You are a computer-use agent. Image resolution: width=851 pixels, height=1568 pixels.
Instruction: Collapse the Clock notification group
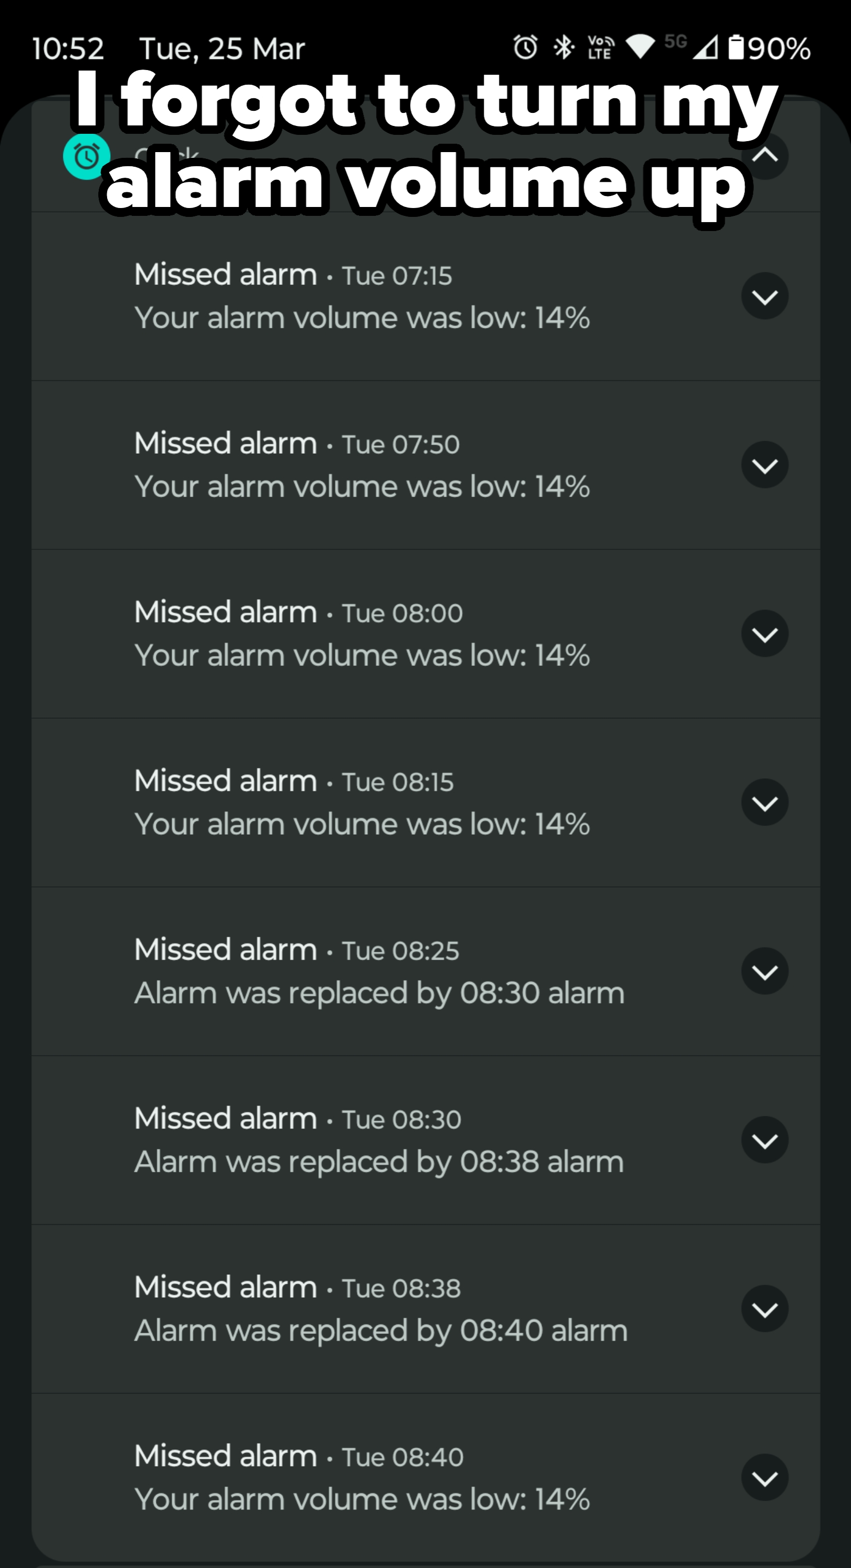[765, 156]
